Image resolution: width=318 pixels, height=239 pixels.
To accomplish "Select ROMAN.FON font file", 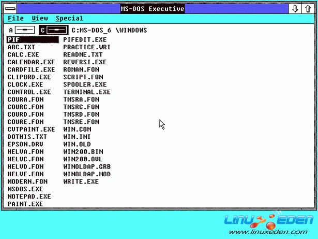I will click(81, 69).
